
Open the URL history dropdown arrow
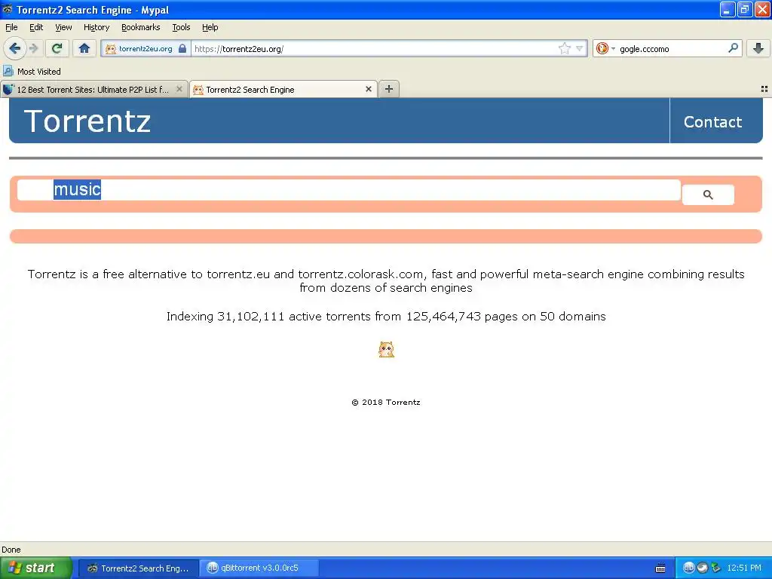[x=580, y=48]
